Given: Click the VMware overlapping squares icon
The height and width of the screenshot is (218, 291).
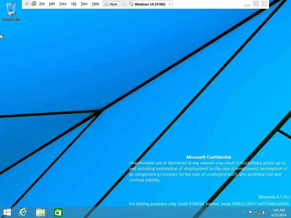Looking at the screenshot, I should 34,4.
